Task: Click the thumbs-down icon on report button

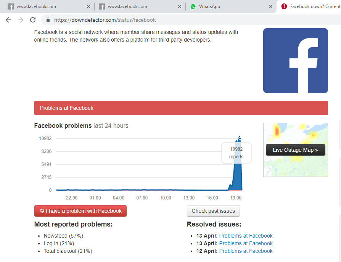Action: point(42,211)
